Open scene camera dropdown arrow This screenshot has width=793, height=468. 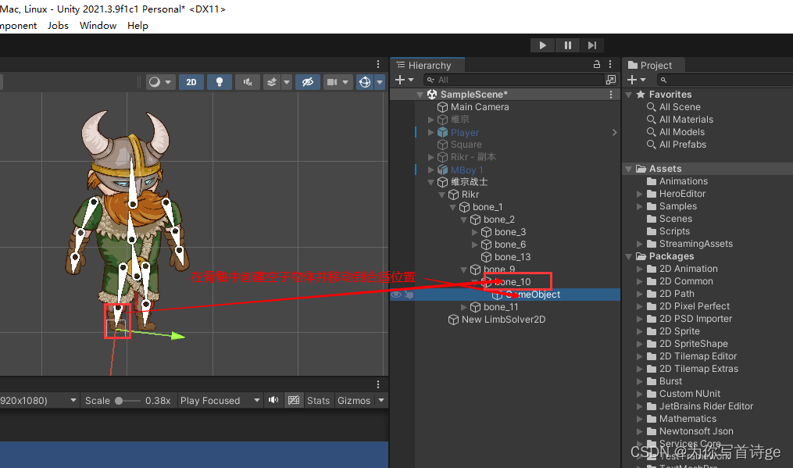[x=345, y=82]
